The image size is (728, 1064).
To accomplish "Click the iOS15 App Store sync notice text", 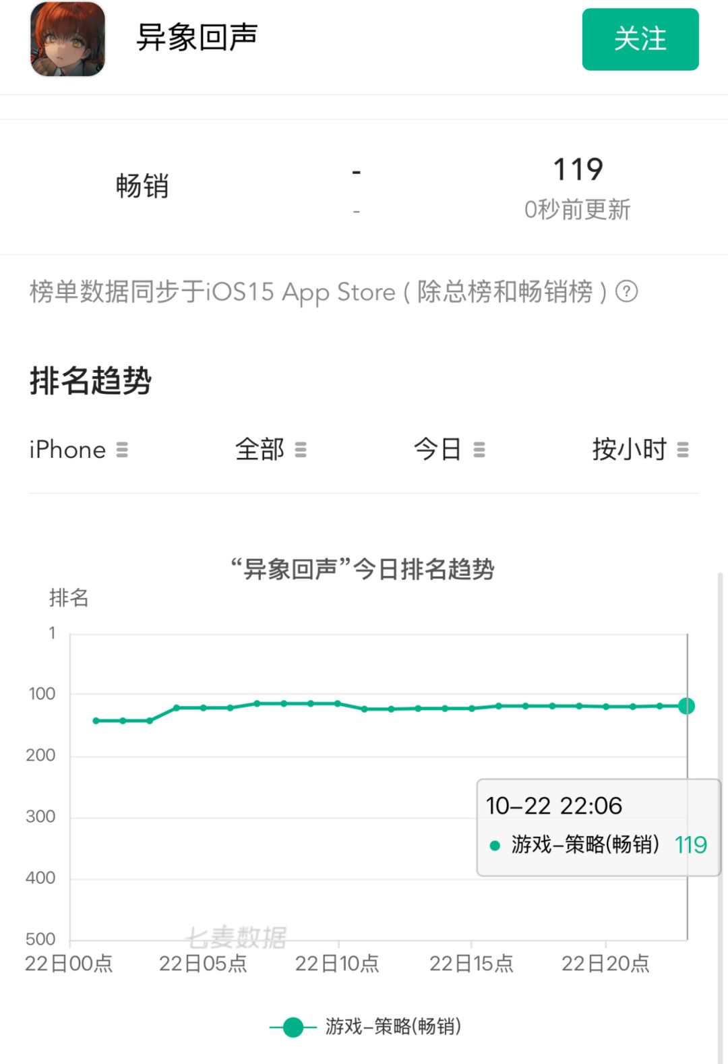I will coord(318,292).
